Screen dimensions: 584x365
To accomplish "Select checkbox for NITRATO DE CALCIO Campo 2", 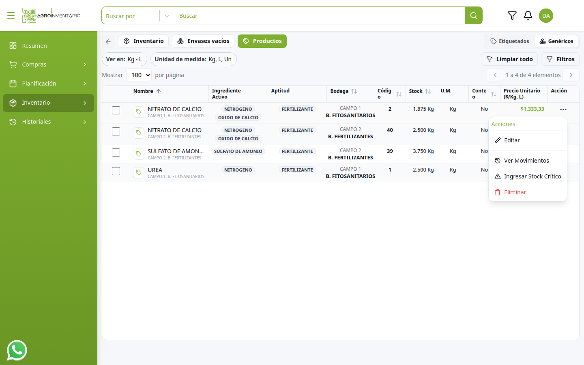I will (x=116, y=131).
